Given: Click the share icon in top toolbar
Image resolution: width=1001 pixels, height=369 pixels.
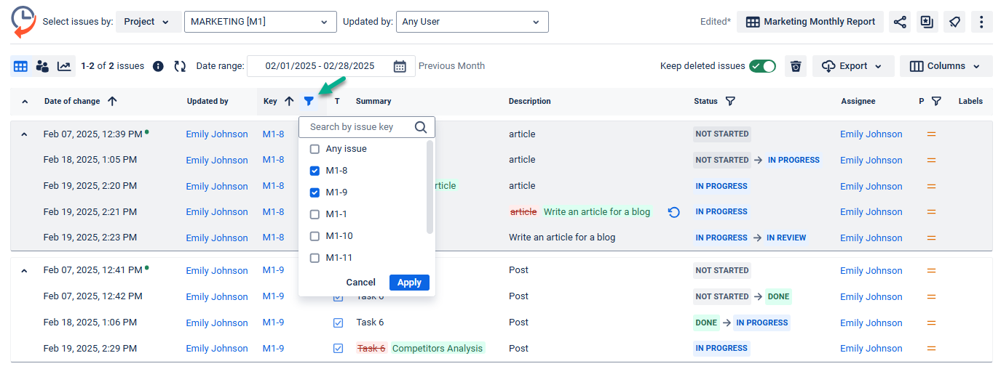Looking at the screenshot, I should pos(901,22).
